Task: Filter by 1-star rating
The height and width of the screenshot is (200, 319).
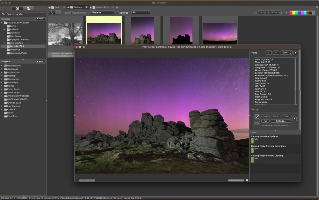Action: [264, 13]
